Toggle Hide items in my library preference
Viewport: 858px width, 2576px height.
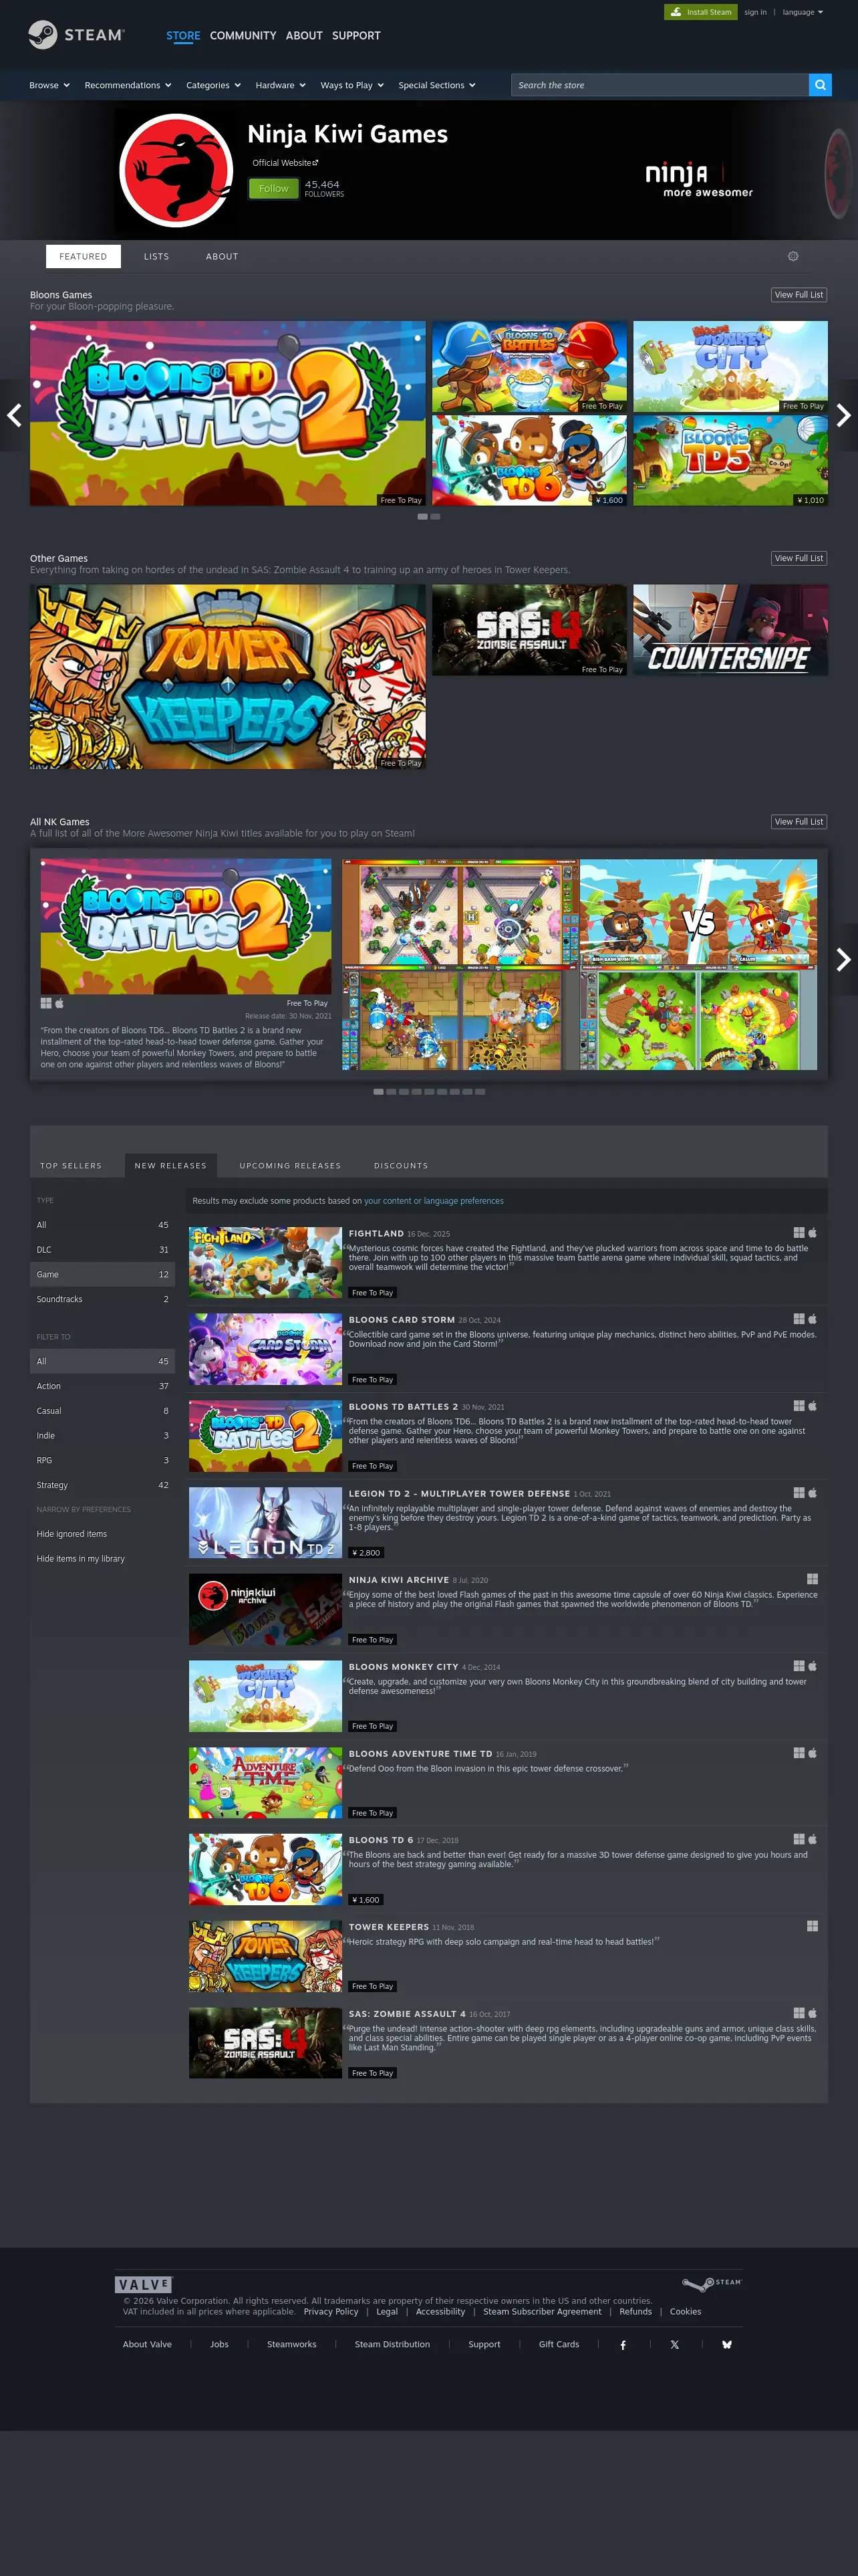click(103, 1560)
